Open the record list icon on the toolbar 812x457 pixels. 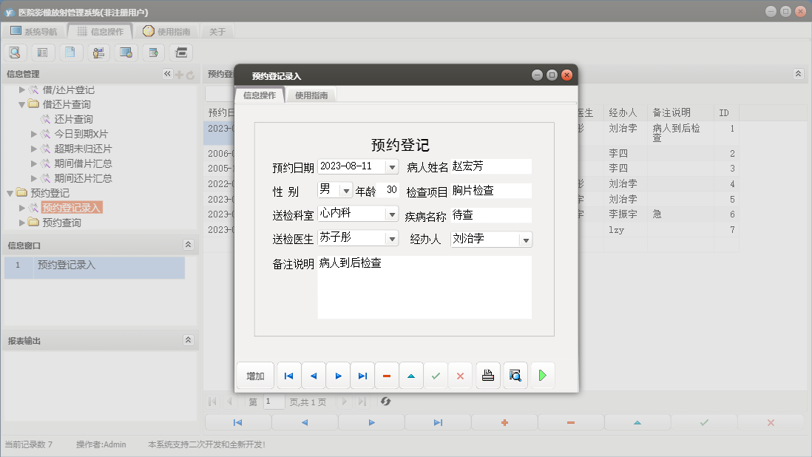tap(43, 53)
